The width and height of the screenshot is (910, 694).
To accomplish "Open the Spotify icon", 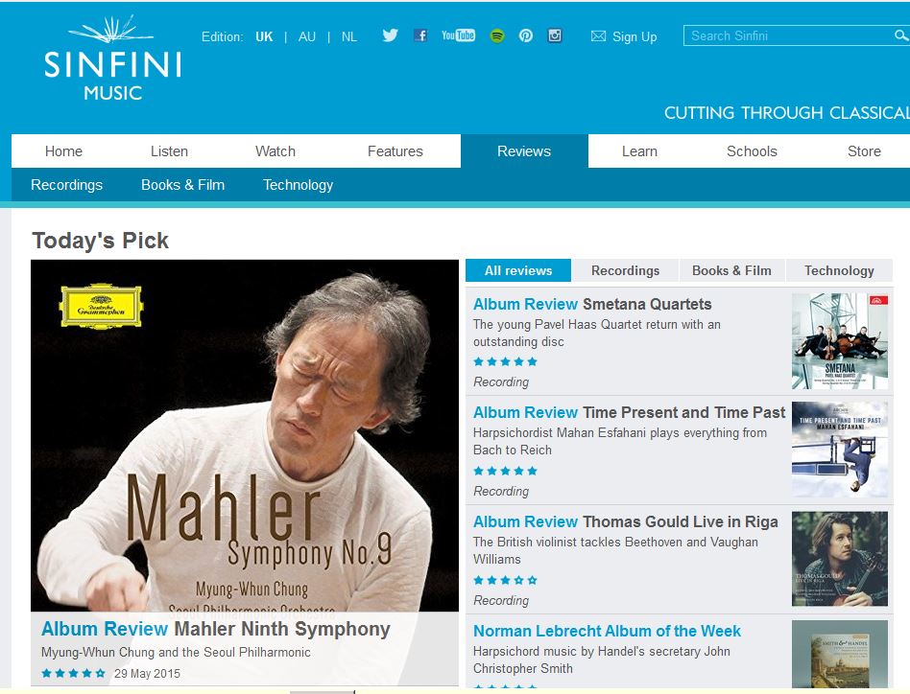I will tap(497, 35).
